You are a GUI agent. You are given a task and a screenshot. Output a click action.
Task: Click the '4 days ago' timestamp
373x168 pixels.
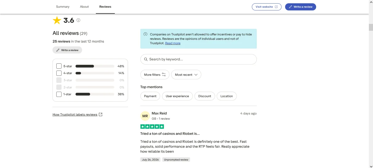point(248,113)
